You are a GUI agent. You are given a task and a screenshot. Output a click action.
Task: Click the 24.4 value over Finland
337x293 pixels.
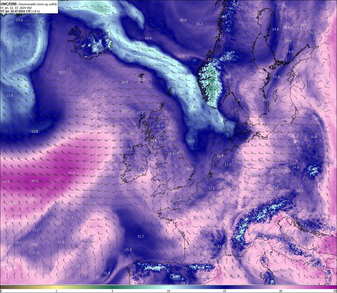pyautogui.click(x=288, y=41)
